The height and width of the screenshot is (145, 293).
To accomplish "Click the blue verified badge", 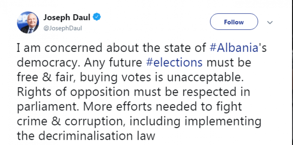I will tap(97, 17).
